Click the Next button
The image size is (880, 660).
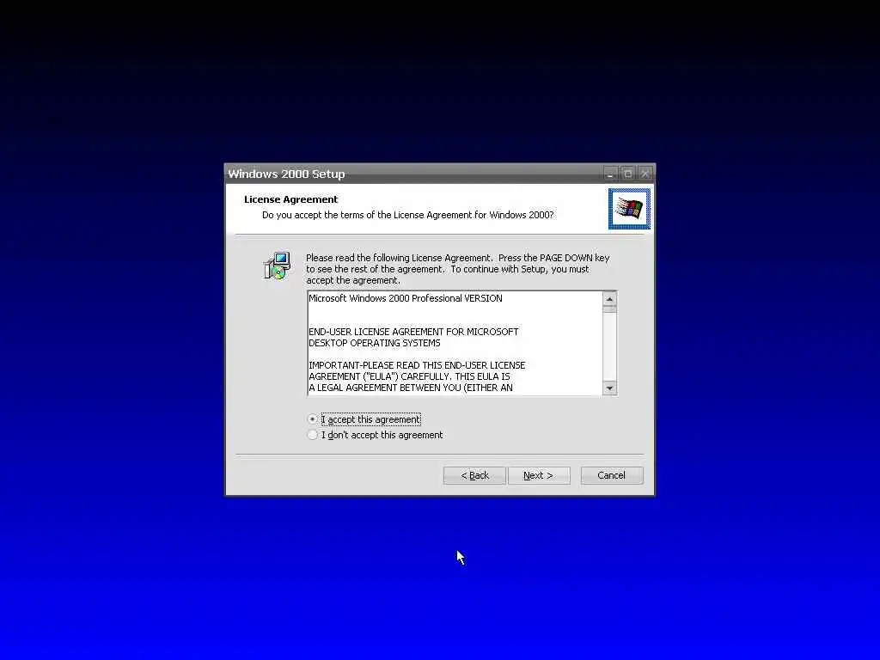(539, 475)
